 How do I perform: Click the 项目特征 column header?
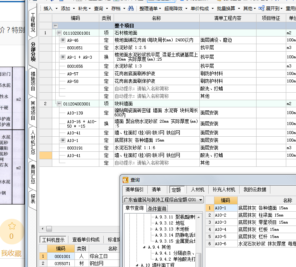click(271, 18)
